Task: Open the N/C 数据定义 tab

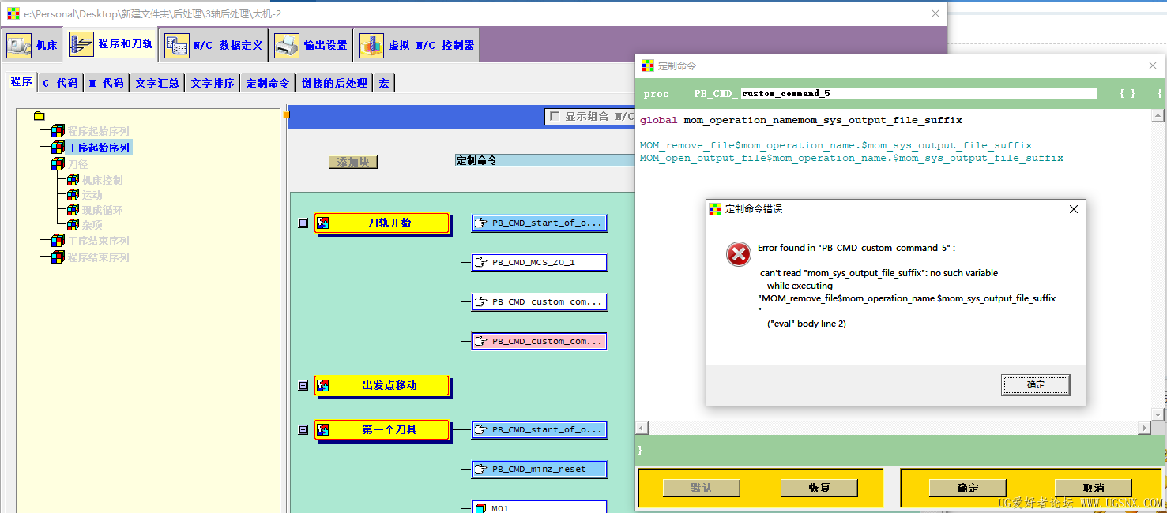Action: 213,45
